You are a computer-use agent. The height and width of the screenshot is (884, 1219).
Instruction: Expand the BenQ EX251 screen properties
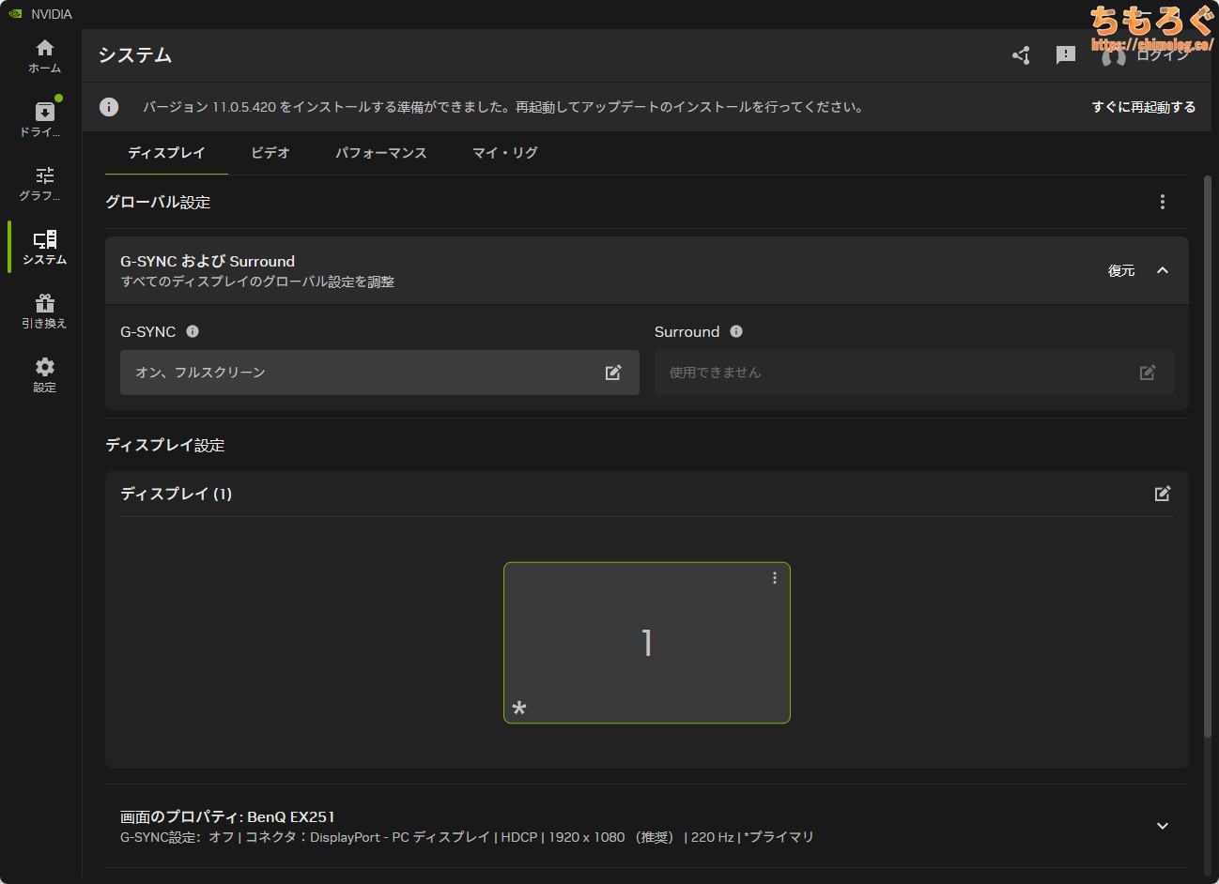[1162, 826]
